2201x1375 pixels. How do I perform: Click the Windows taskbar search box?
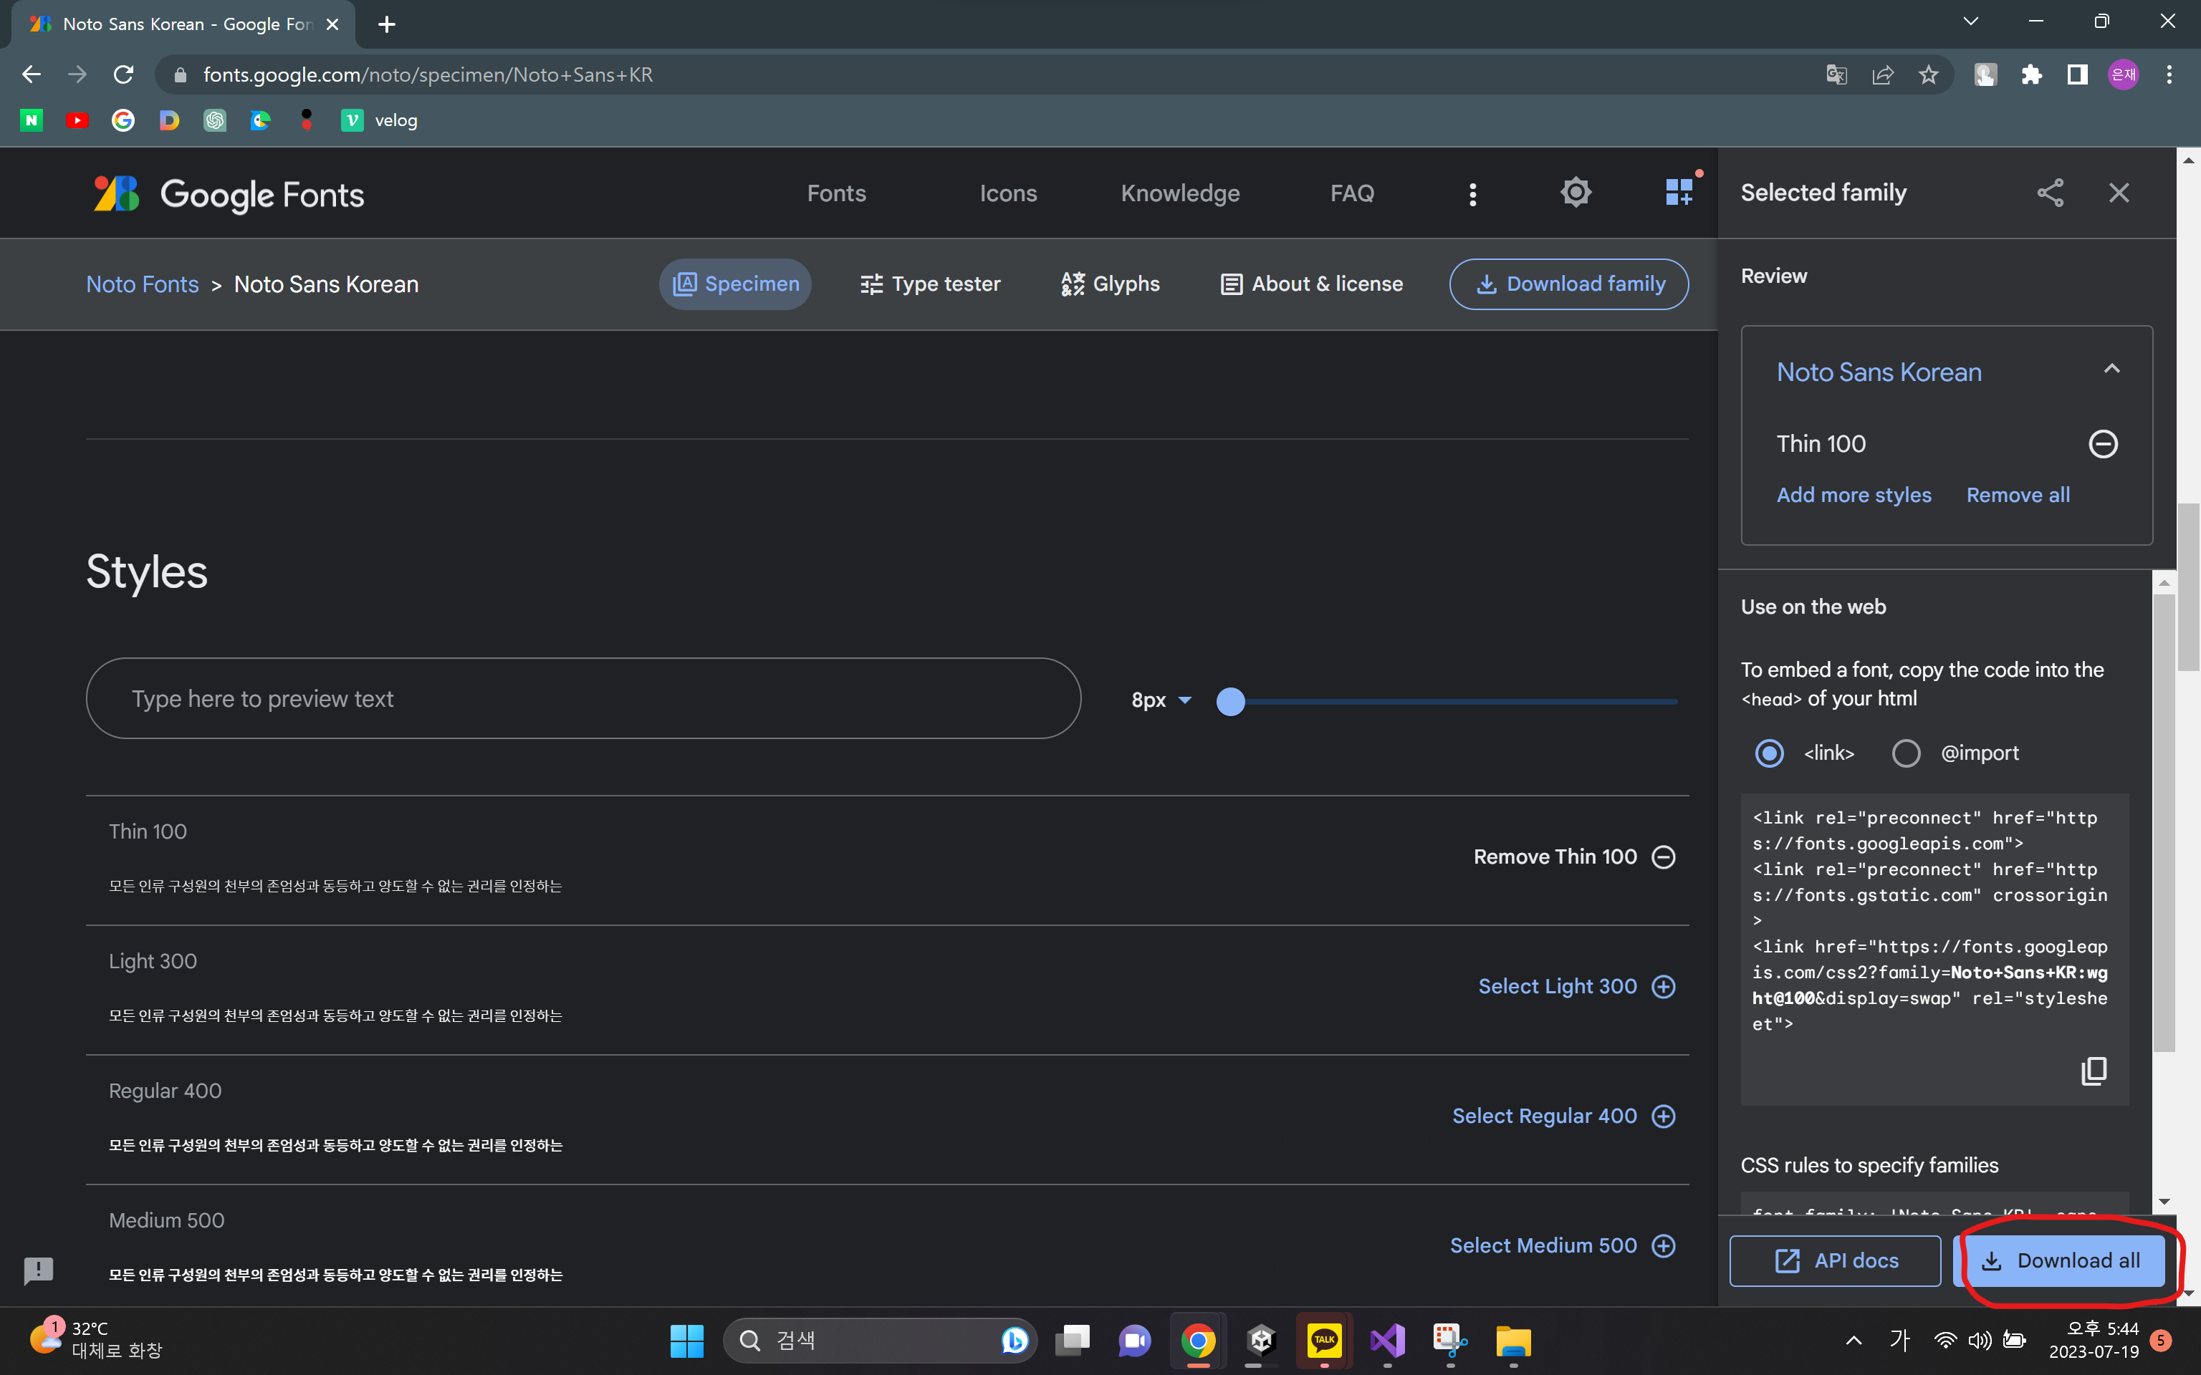coord(880,1339)
